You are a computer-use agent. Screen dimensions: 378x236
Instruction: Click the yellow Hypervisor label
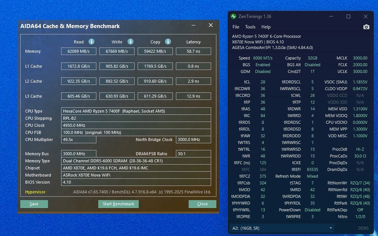click(x=35, y=192)
